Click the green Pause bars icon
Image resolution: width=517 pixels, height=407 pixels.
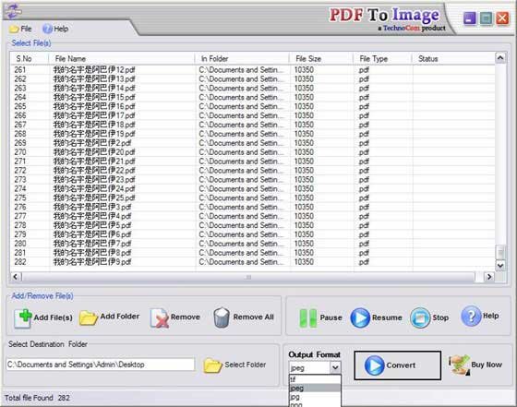pyautogui.click(x=307, y=318)
